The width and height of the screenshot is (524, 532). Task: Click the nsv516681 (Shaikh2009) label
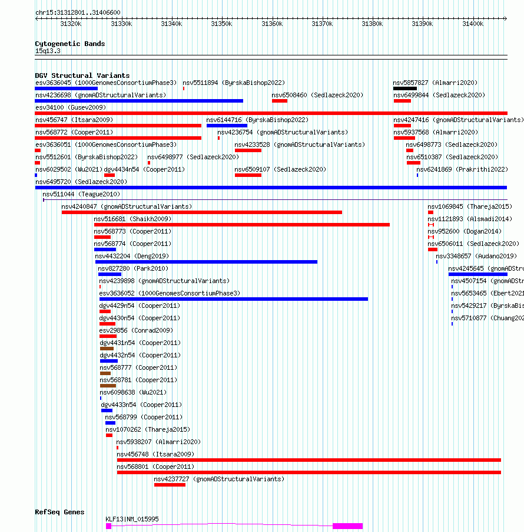pyautogui.click(x=132, y=219)
